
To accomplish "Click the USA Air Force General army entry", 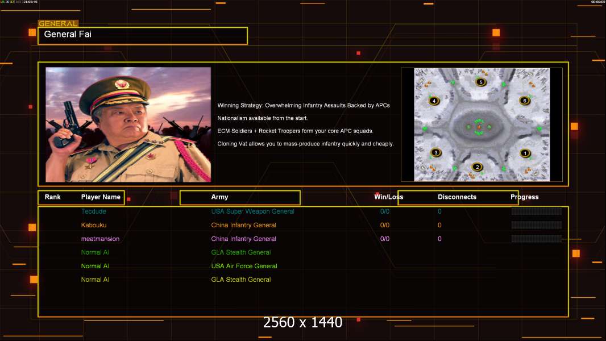I will [244, 266].
